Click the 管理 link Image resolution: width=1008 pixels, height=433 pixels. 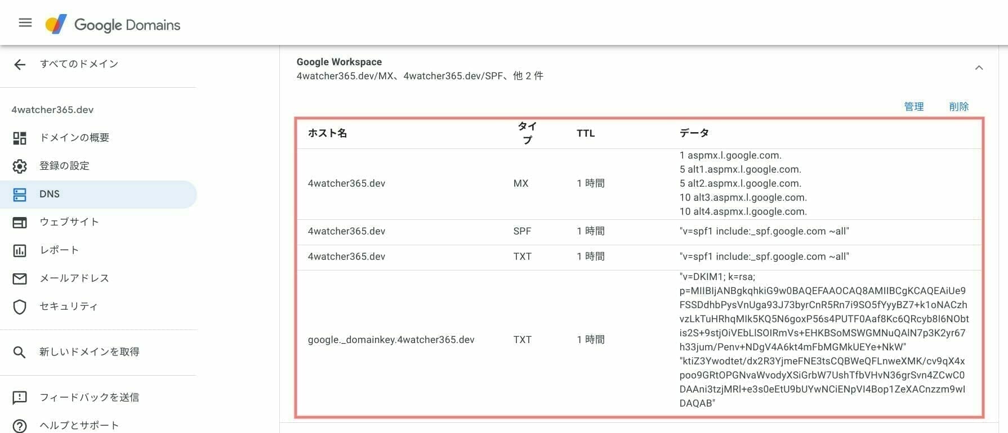[913, 106]
